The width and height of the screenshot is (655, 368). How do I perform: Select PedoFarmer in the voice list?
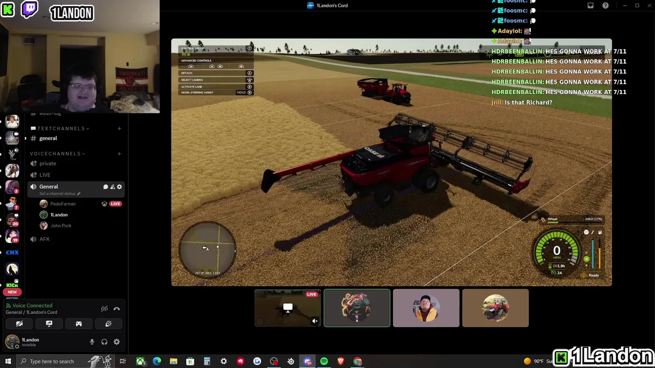point(63,204)
